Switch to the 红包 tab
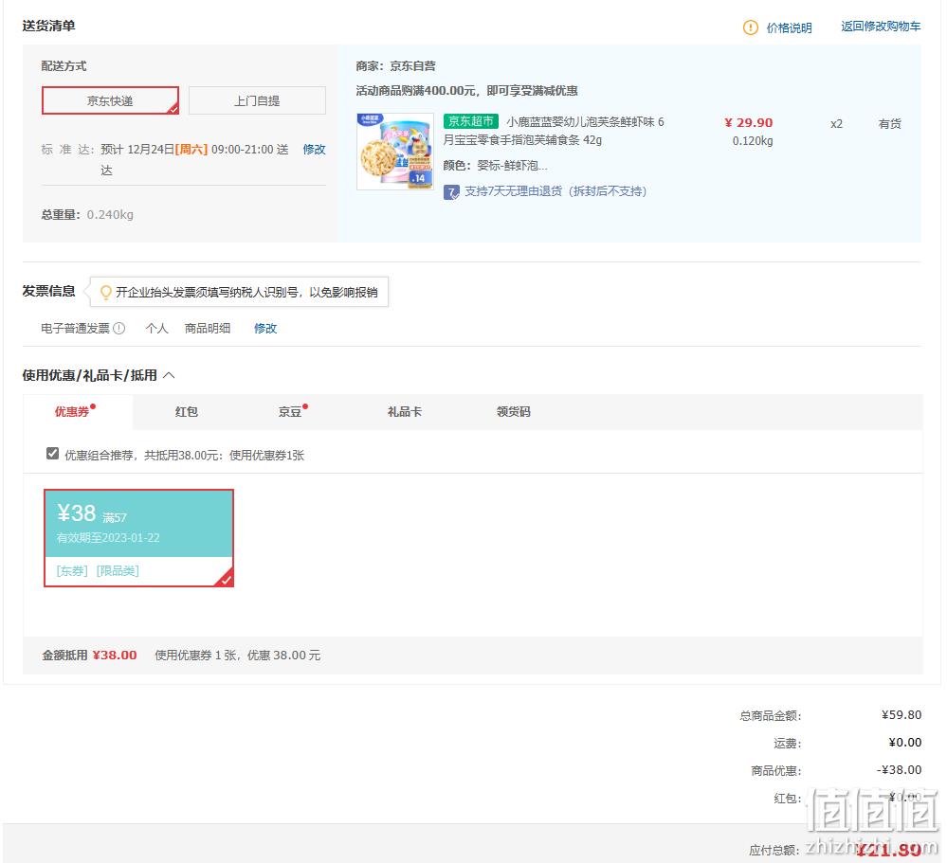 pyautogui.click(x=187, y=411)
